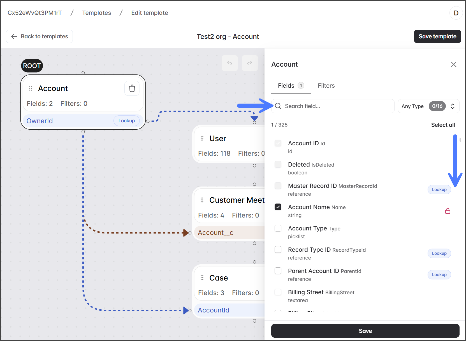This screenshot has width=466, height=341.
Task: Switch to the Filters tab
Action: click(326, 86)
